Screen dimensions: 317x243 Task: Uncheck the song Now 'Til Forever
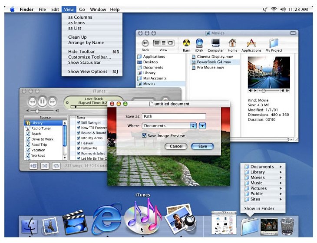pos(79,128)
